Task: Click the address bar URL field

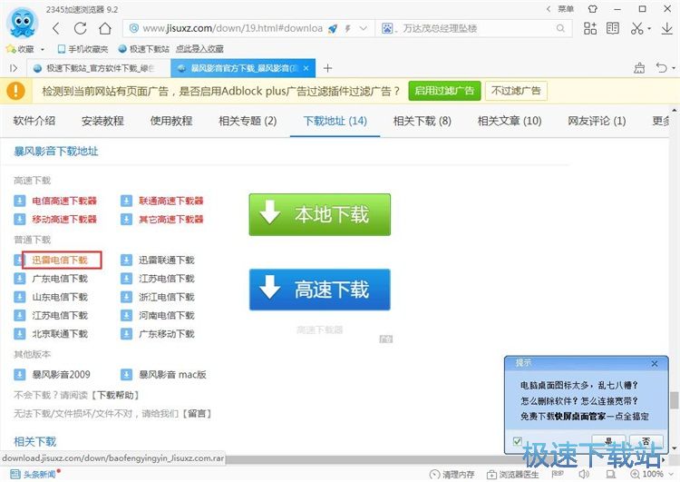Action: tap(231, 28)
